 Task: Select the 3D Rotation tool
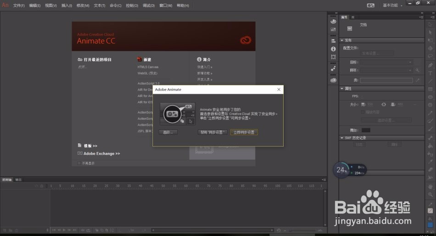[430, 48]
